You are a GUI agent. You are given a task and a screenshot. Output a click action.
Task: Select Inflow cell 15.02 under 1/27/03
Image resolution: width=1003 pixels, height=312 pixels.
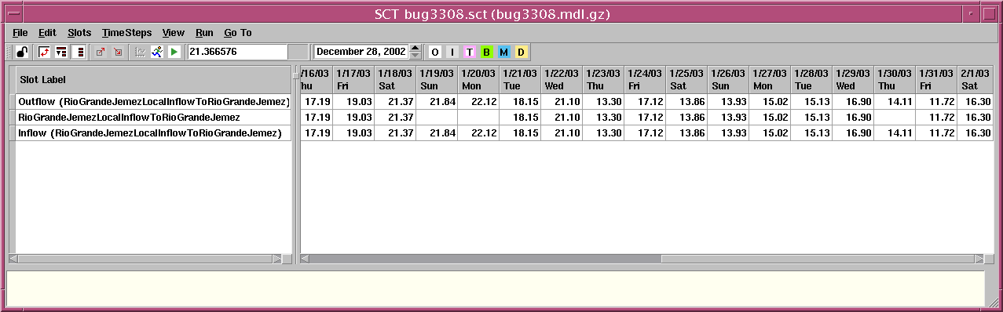(770, 133)
